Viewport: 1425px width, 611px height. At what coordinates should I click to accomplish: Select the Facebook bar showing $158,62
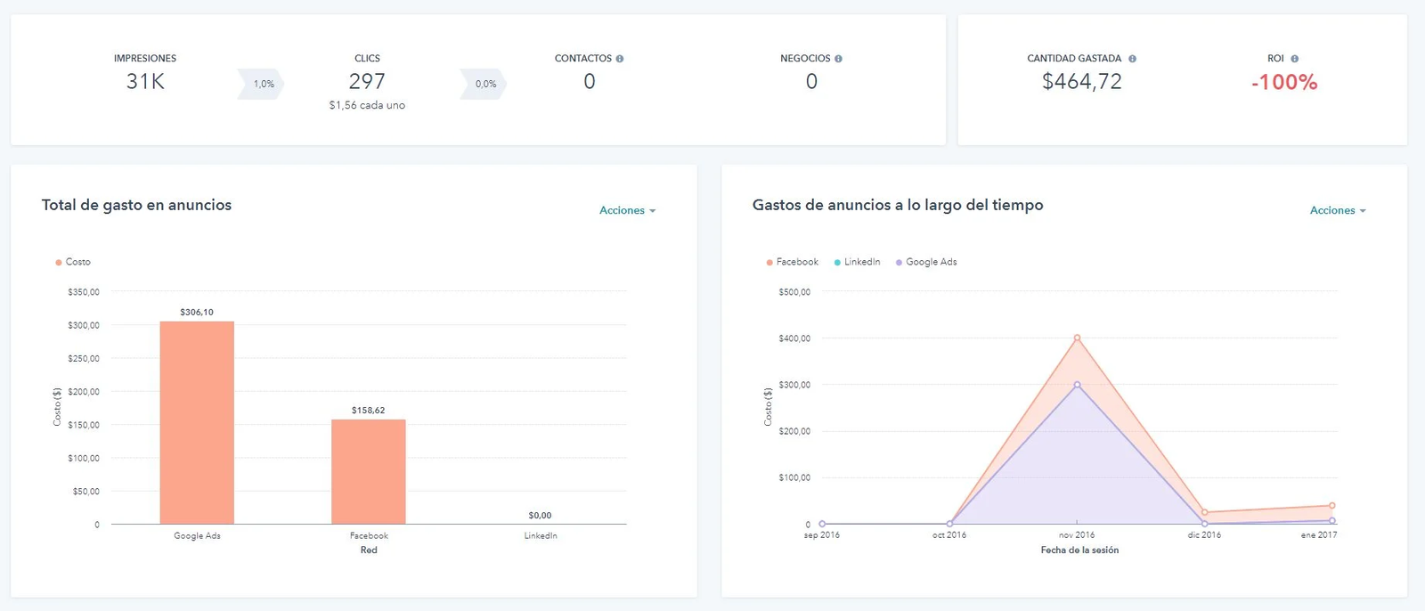coord(369,472)
